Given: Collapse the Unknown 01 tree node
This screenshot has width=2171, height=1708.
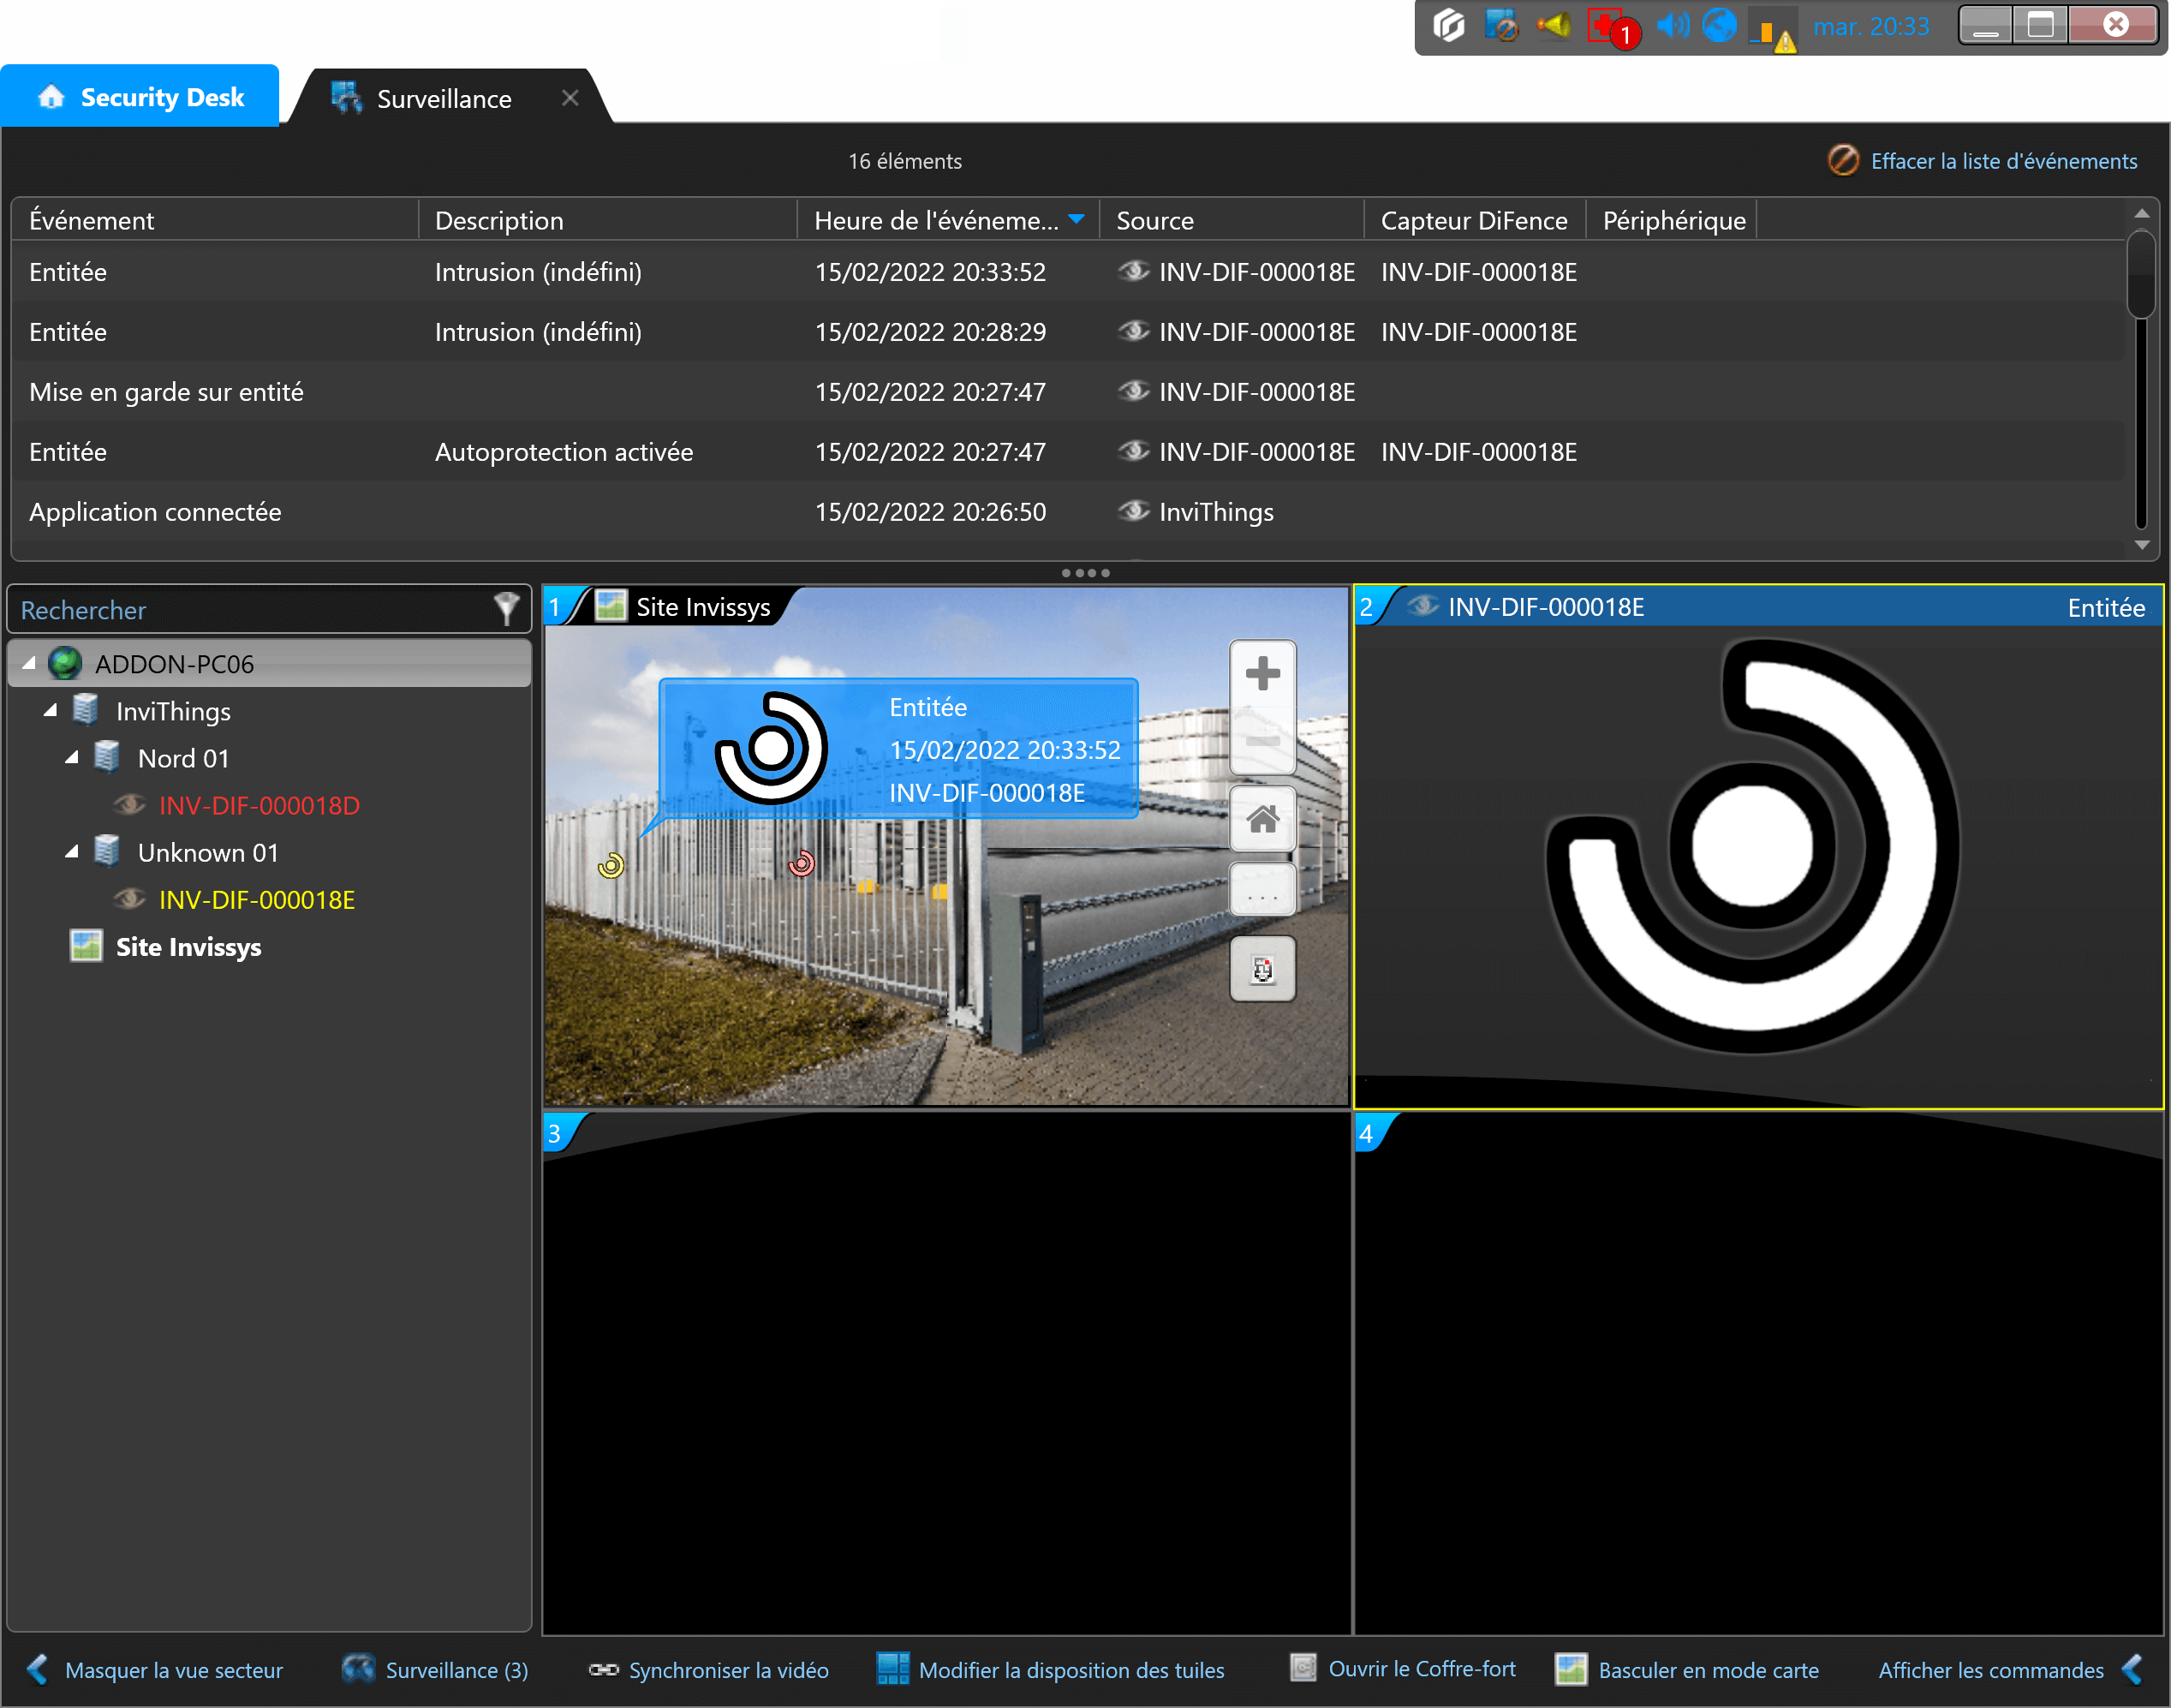Looking at the screenshot, I should pos(72,852).
